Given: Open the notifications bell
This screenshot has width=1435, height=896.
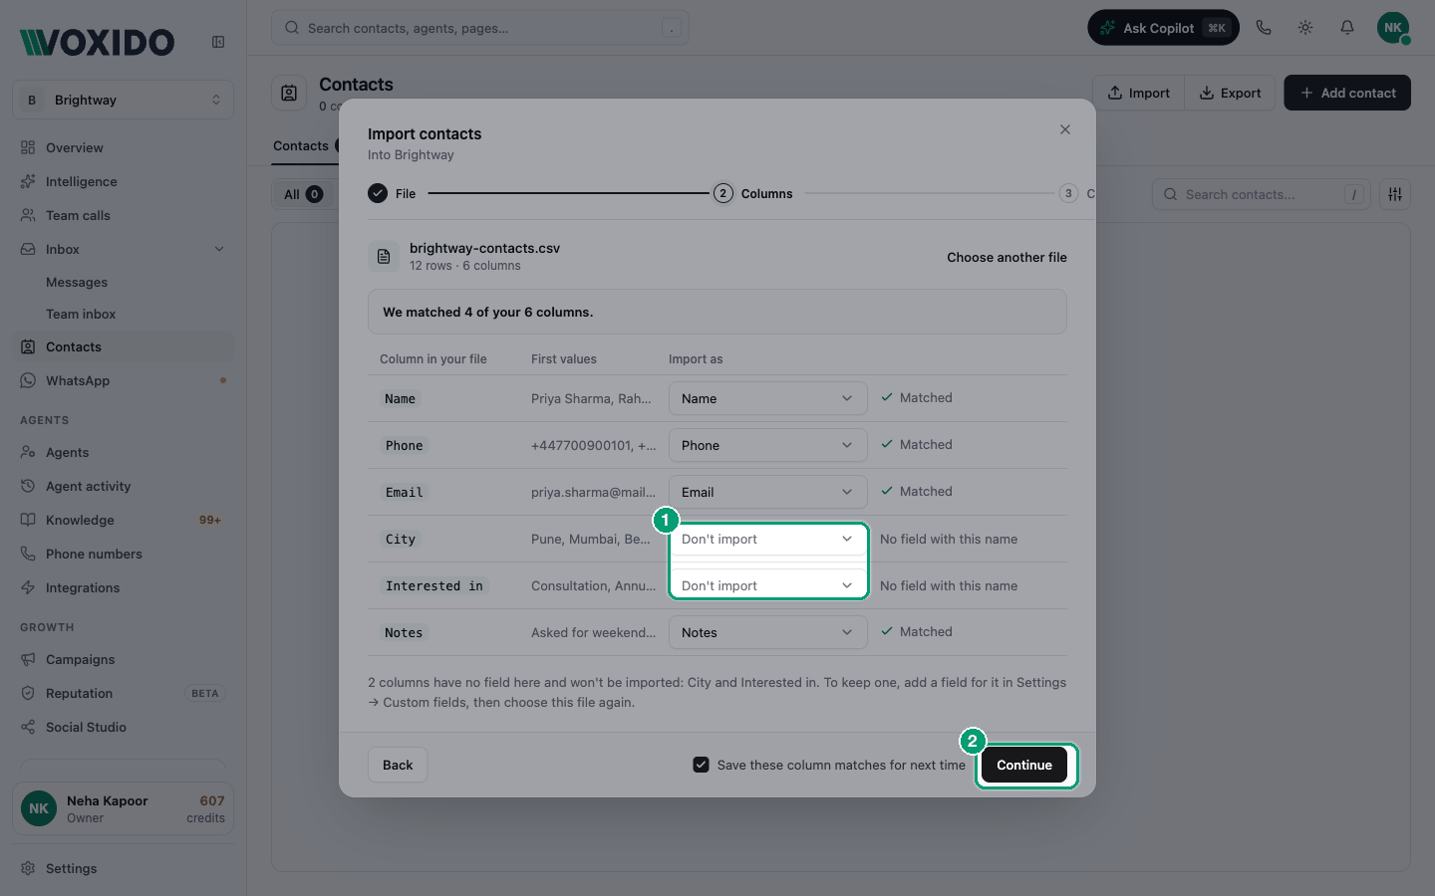Looking at the screenshot, I should click(1347, 28).
